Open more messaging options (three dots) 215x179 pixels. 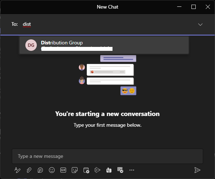point(132,170)
